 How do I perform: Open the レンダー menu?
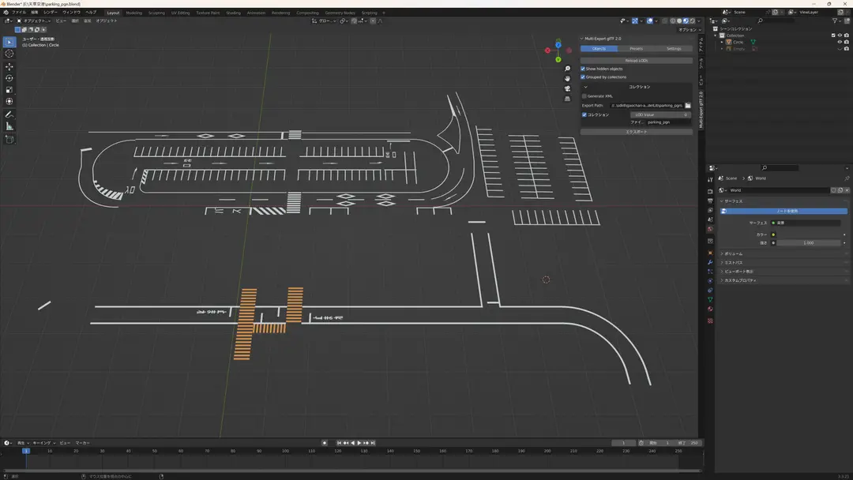50,12
